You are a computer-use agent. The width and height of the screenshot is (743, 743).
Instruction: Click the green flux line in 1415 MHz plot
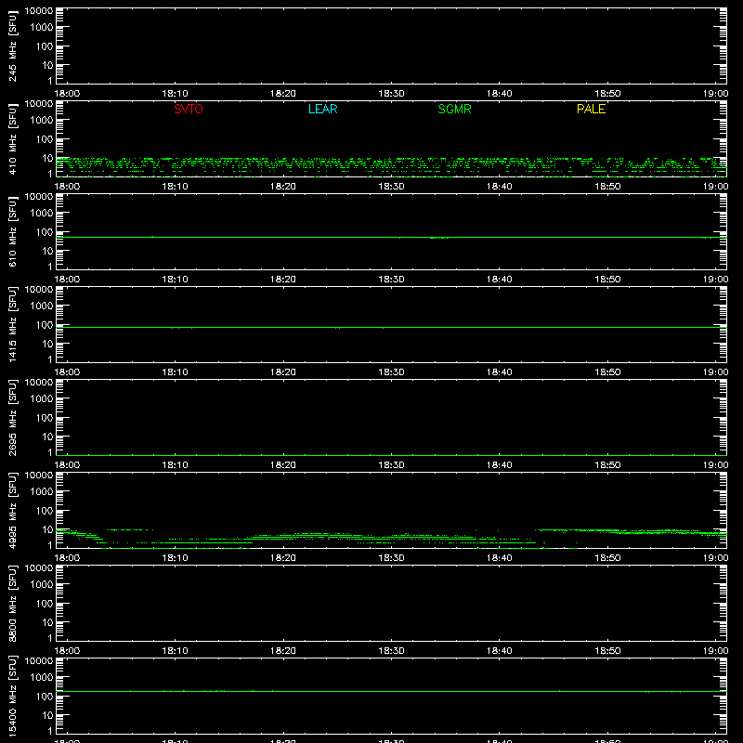pos(391,328)
